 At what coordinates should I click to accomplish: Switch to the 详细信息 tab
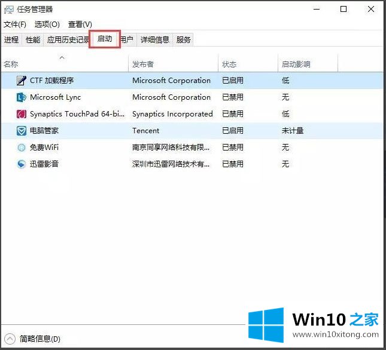coord(155,39)
